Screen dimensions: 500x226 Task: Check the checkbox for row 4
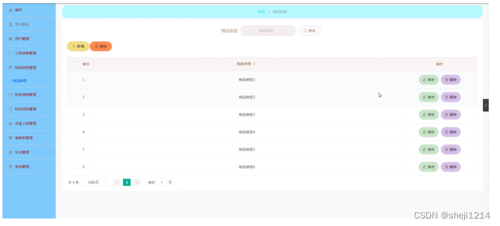73,132
